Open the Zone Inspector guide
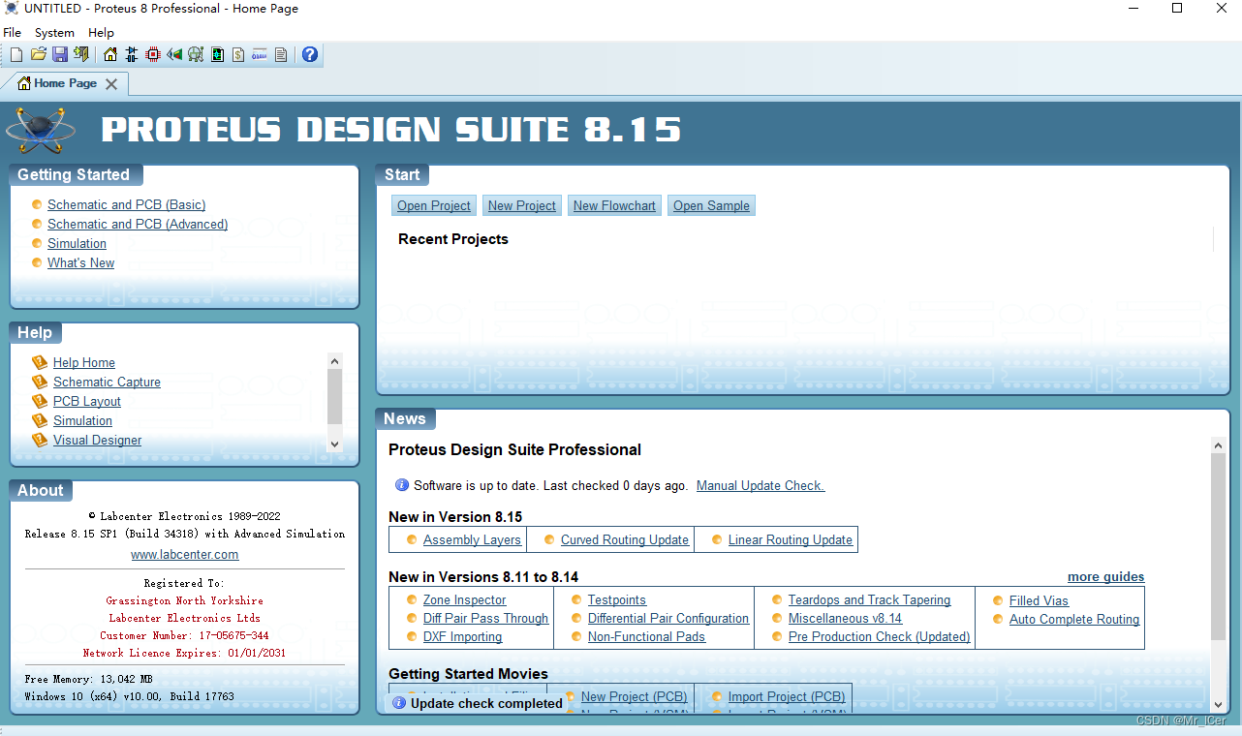The height and width of the screenshot is (736, 1242). pos(465,599)
